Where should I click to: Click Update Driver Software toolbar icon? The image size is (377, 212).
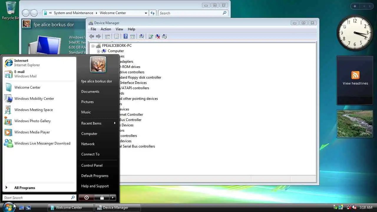tap(151, 37)
